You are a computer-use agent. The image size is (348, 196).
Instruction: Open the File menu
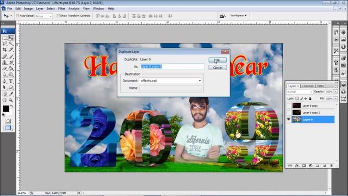pyautogui.click(x=10, y=9)
